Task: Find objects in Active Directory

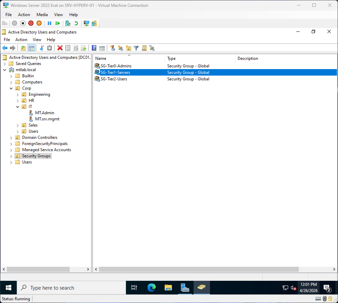Action: 144,48
